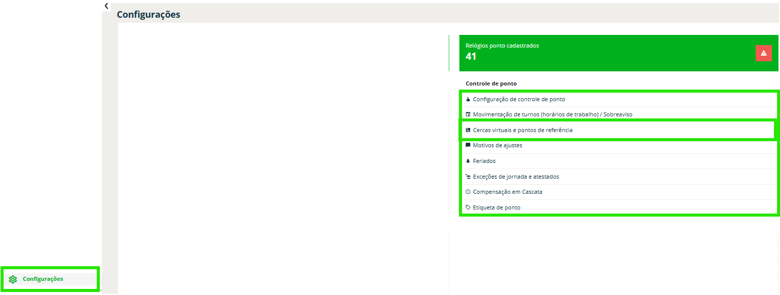Open the Motivos de ajustes option

pyautogui.click(x=497, y=145)
